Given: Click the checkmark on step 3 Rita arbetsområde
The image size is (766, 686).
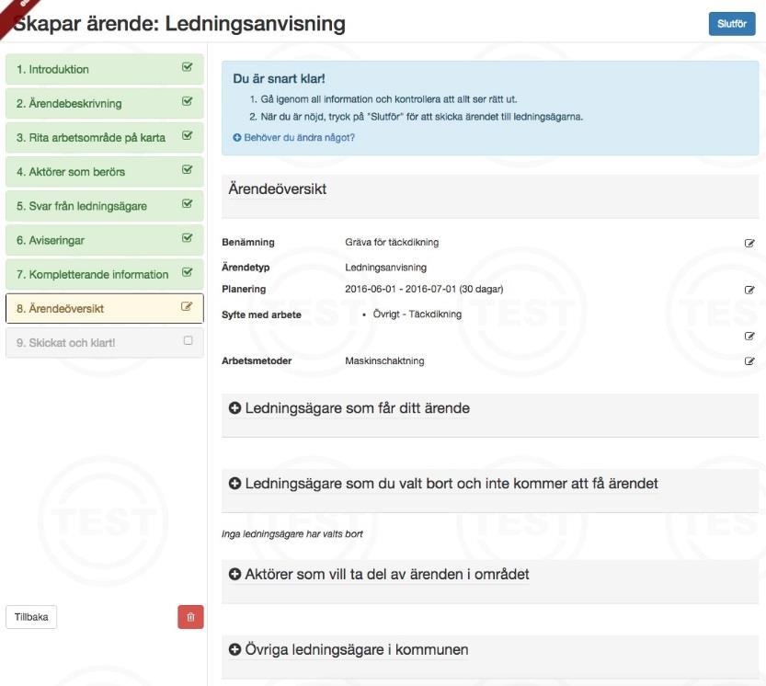Looking at the screenshot, I should coord(187,135).
